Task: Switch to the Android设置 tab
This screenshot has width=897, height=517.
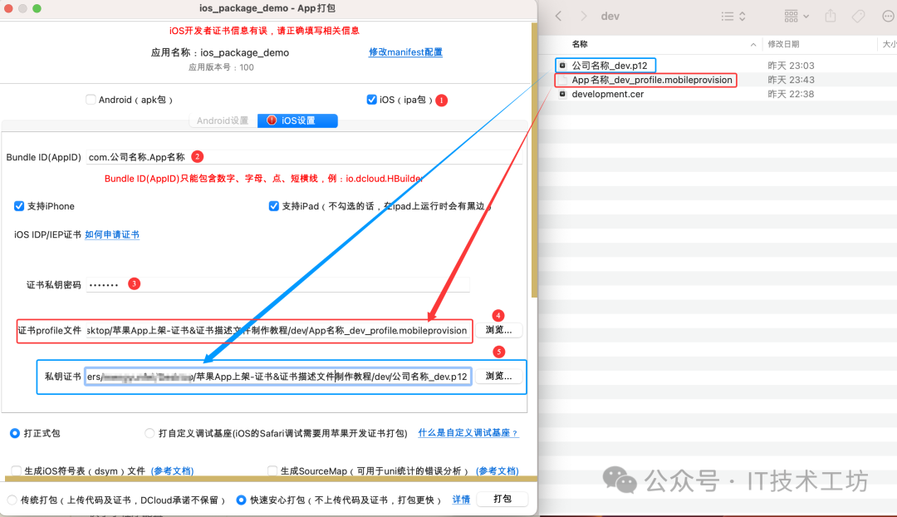Action: [x=223, y=120]
